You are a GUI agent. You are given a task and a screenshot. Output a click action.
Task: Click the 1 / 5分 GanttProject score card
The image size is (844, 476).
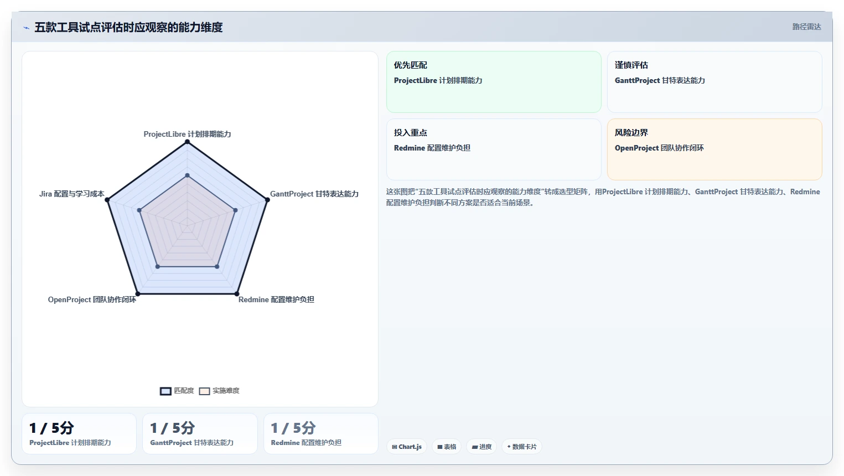coord(200,433)
